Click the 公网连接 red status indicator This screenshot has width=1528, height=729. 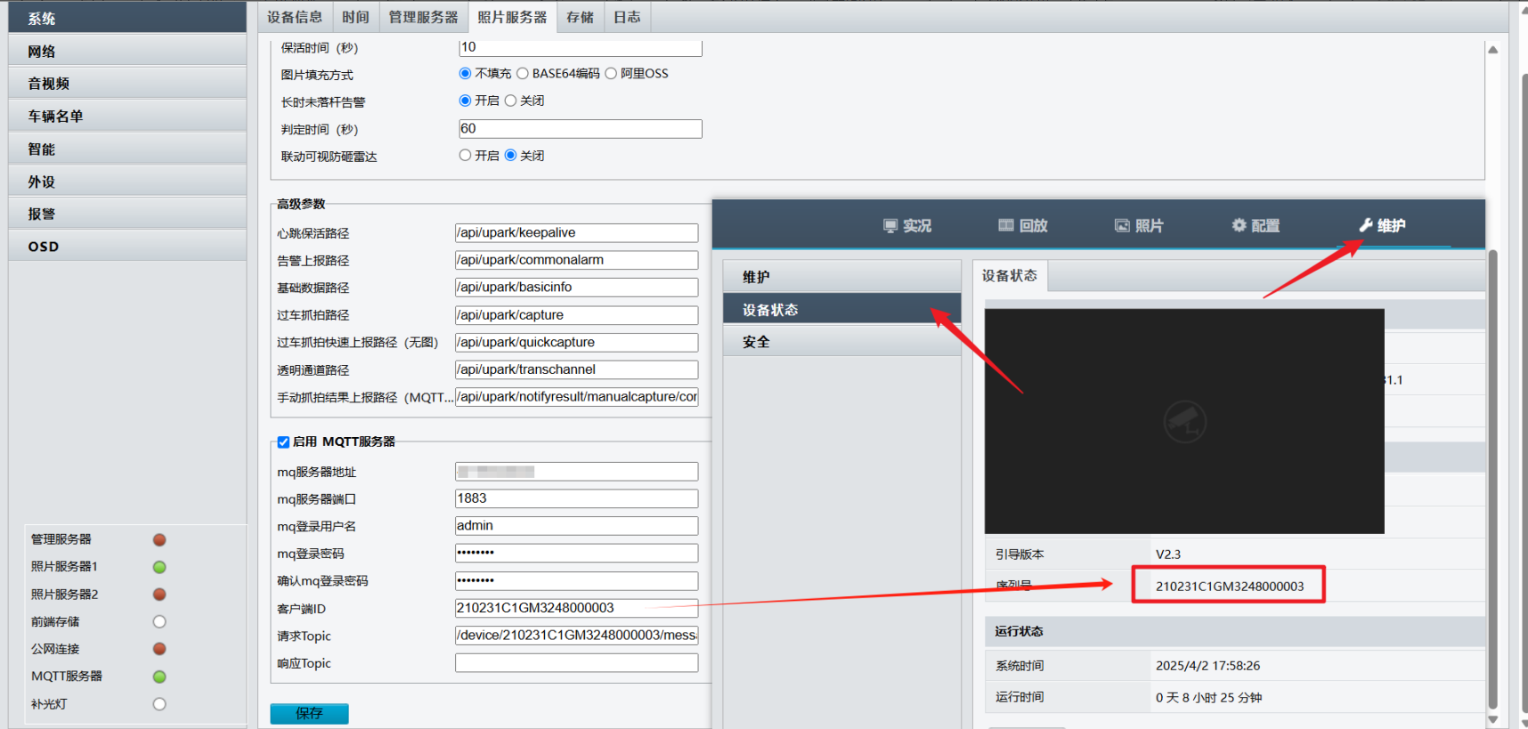coord(159,649)
